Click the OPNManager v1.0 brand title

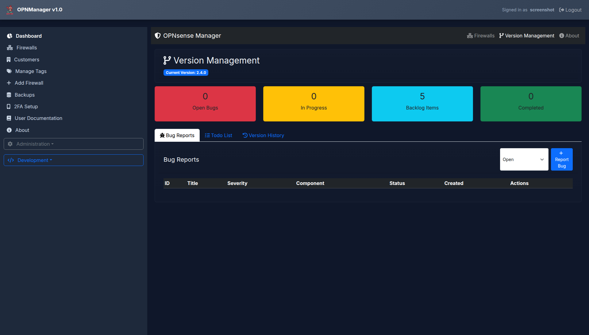pos(40,10)
